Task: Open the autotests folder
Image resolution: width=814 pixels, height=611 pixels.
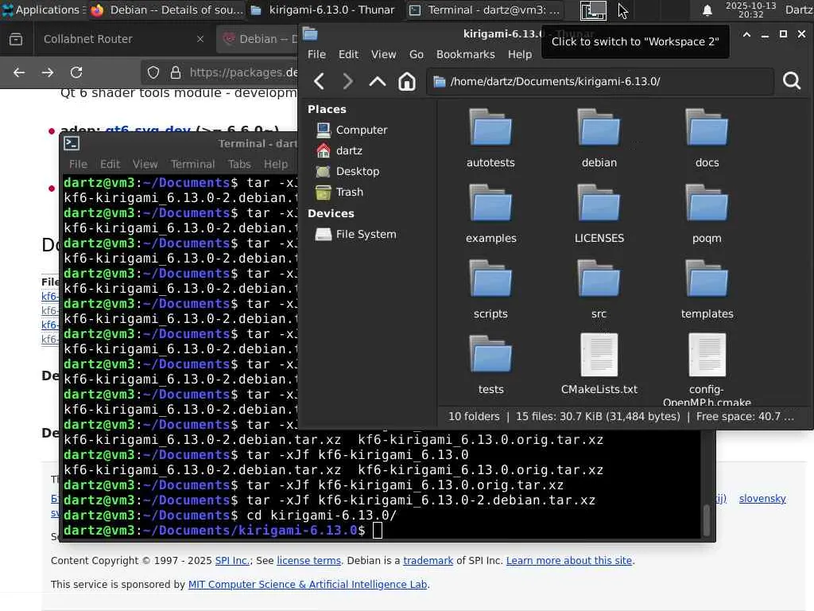Action: pos(490,138)
